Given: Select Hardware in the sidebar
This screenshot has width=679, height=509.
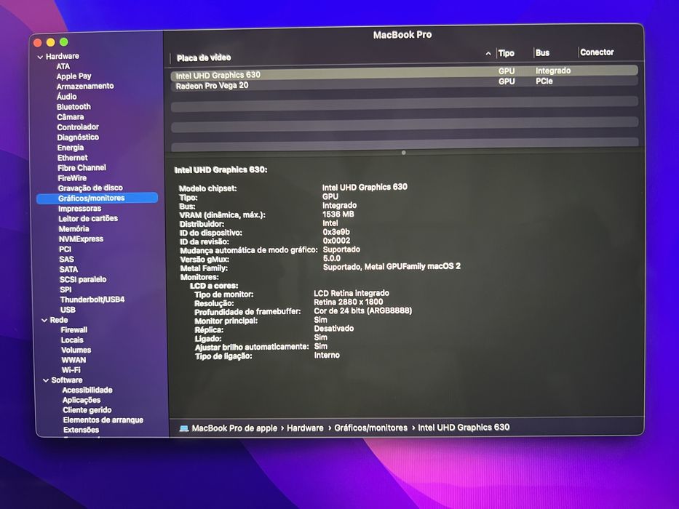Looking at the screenshot, I should click(x=63, y=56).
